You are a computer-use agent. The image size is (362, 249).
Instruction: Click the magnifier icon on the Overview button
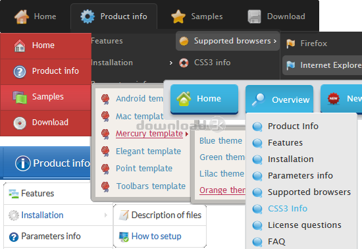coord(258,99)
